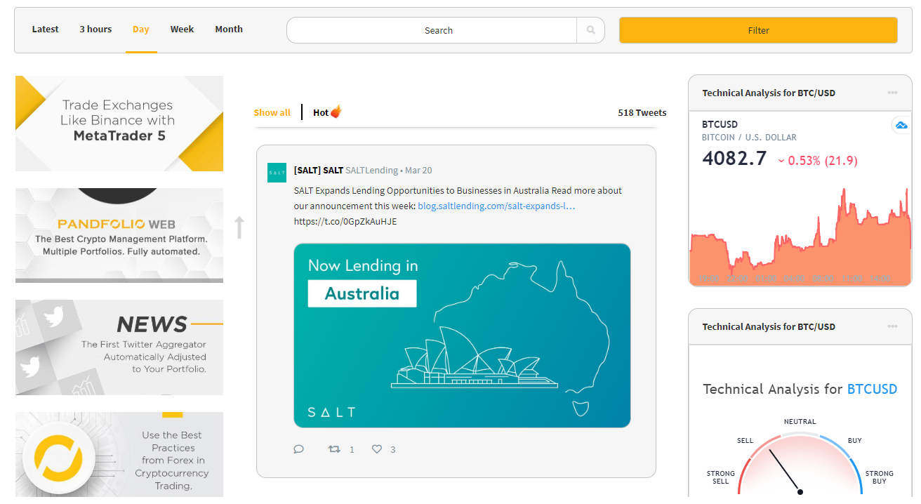Click the SELL gauge label

(745, 441)
